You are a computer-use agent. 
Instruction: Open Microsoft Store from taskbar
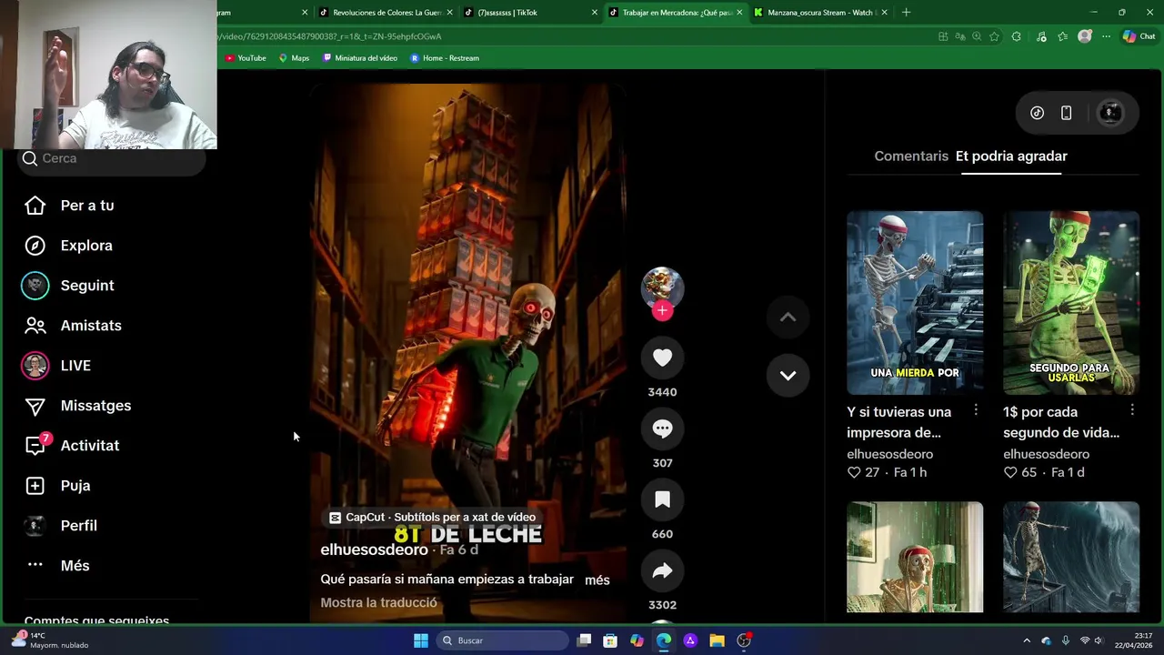(610, 640)
